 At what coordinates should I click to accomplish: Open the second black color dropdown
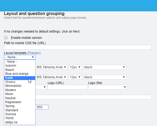click(105, 77)
